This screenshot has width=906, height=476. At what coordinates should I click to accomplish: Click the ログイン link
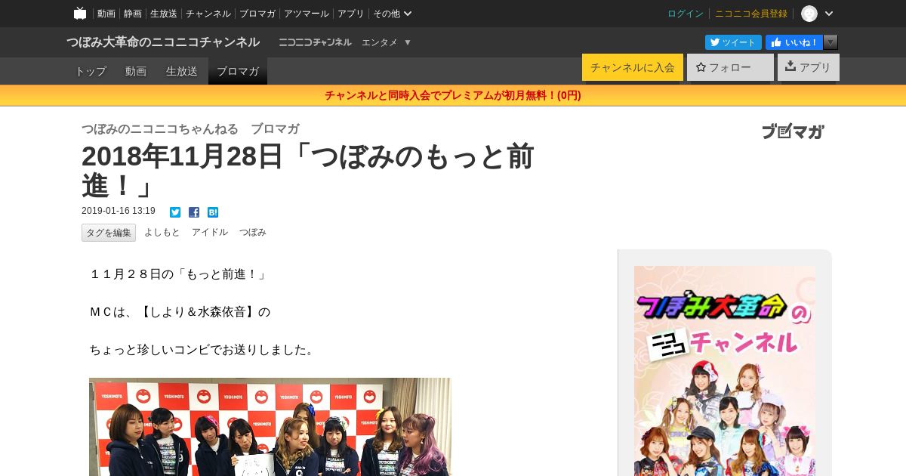(686, 14)
